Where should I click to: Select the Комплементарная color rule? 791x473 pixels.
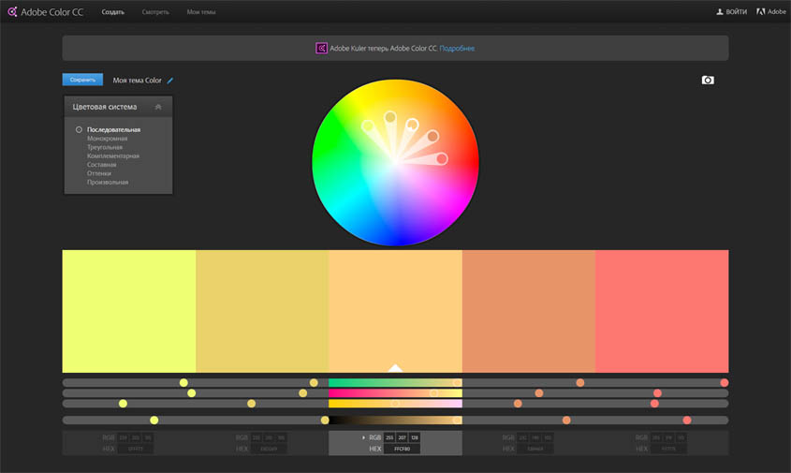click(x=113, y=156)
